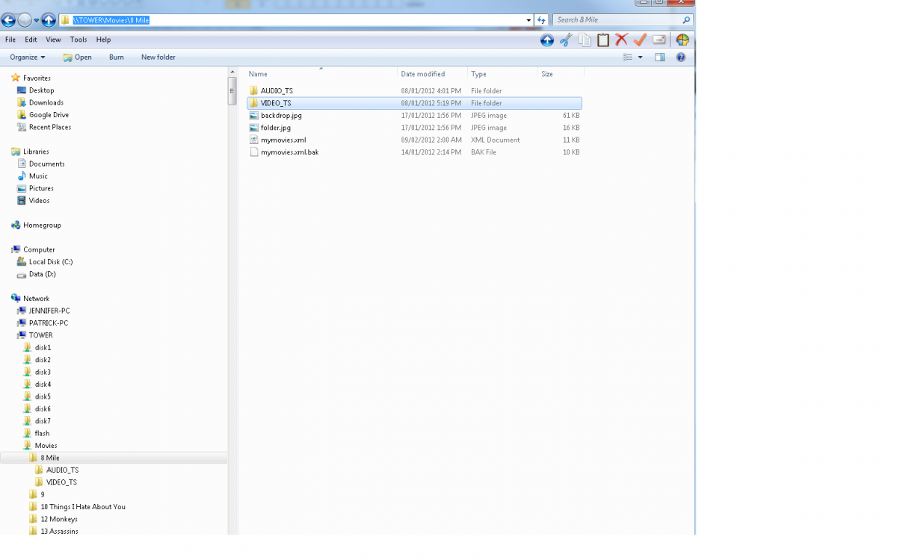The width and height of the screenshot is (897, 560).
Task: Select the VIDEO_TS row in the file list
Action: [414, 103]
